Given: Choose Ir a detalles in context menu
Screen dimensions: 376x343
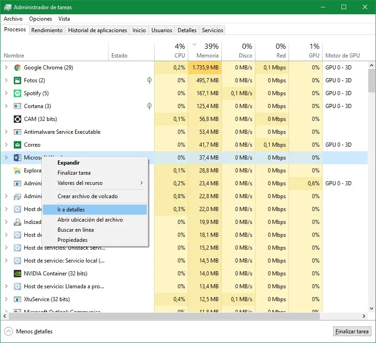Looking at the screenshot, I should (x=94, y=210).
